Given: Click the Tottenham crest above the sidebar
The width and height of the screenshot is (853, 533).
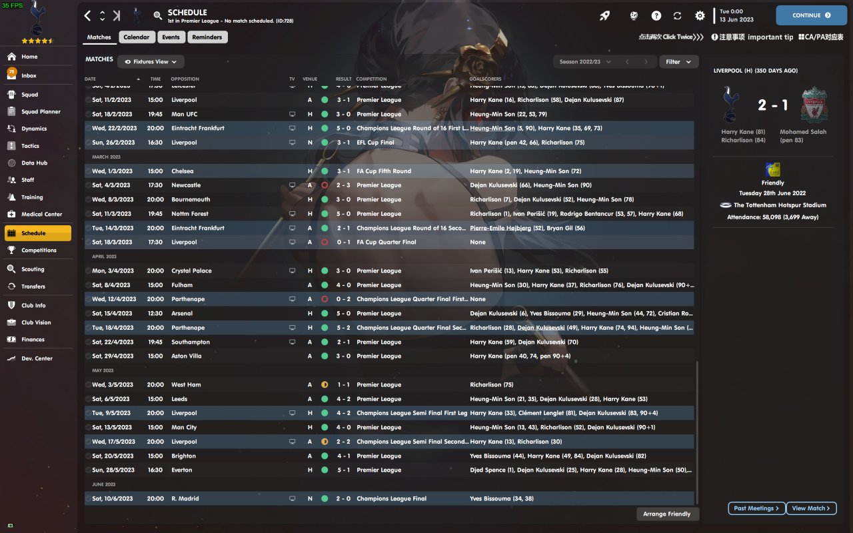Looking at the screenshot, I should (39, 18).
